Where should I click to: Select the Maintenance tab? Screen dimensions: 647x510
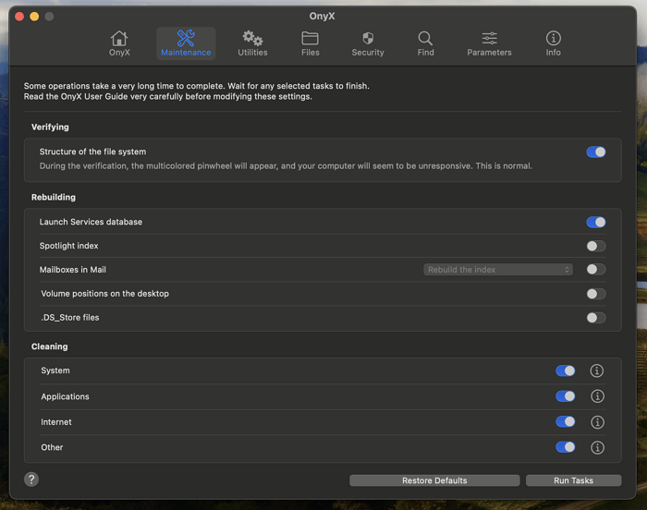(186, 42)
